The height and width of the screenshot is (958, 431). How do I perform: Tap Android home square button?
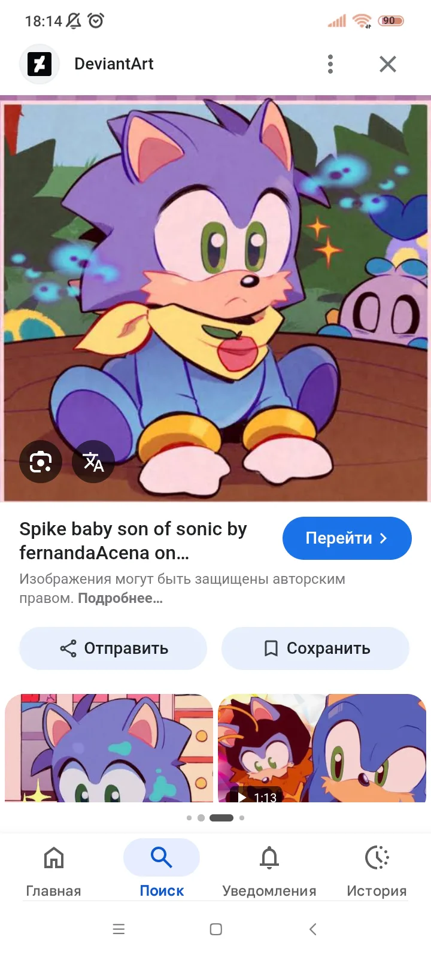pos(216,929)
